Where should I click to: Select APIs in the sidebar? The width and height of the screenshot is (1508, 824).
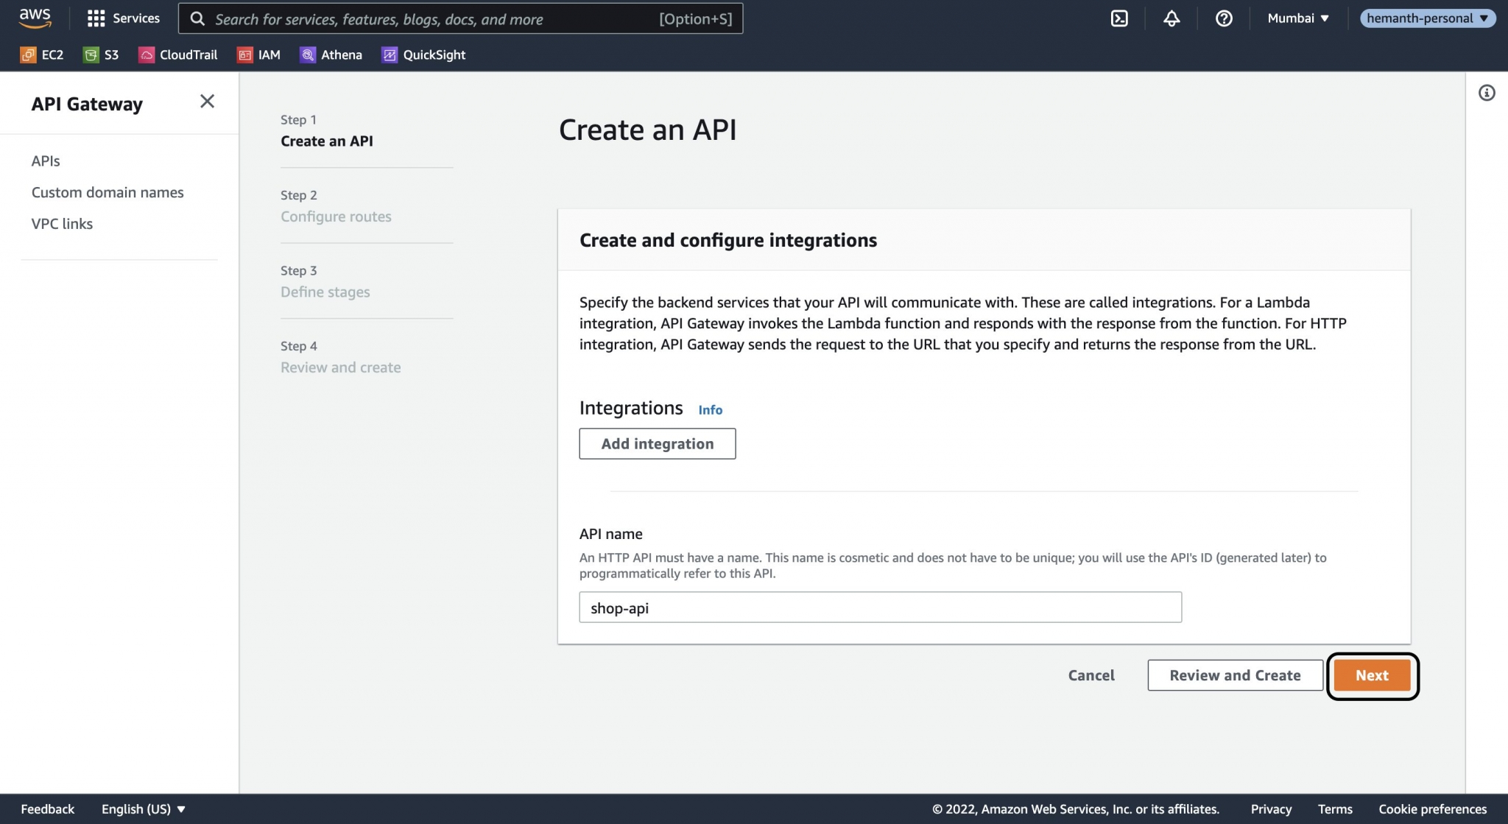pyautogui.click(x=46, y=161)
